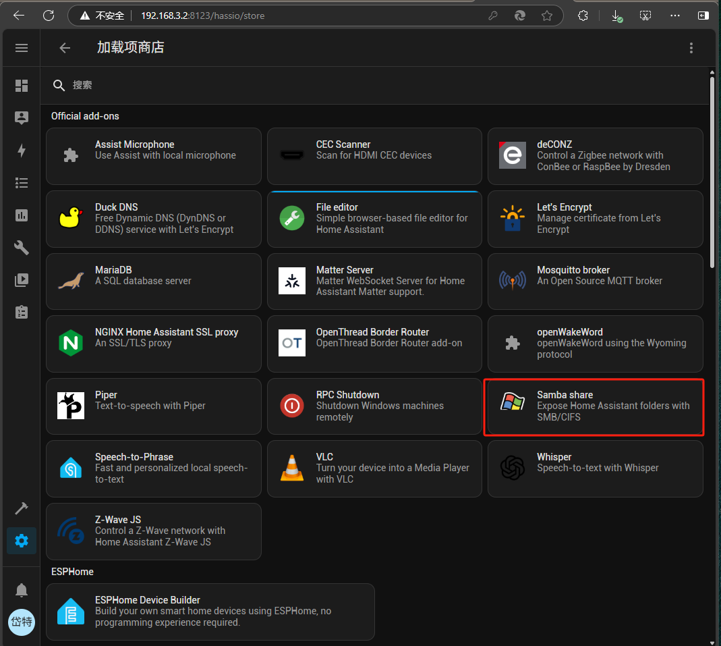
Task: Select the File editor add-on
Action: point(374,219)
